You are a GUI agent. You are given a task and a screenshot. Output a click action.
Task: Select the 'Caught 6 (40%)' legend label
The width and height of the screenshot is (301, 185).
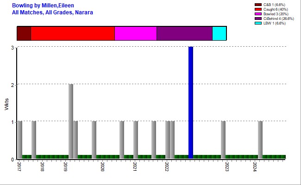276,9
